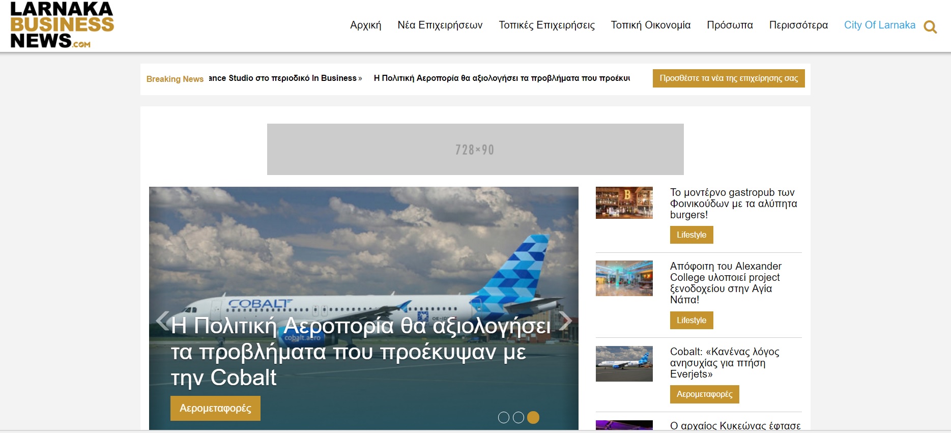Viewport: 951px width, 433px height.
Task: Open Το μοντέρνο gastropub article title
Action: (733, 204)
